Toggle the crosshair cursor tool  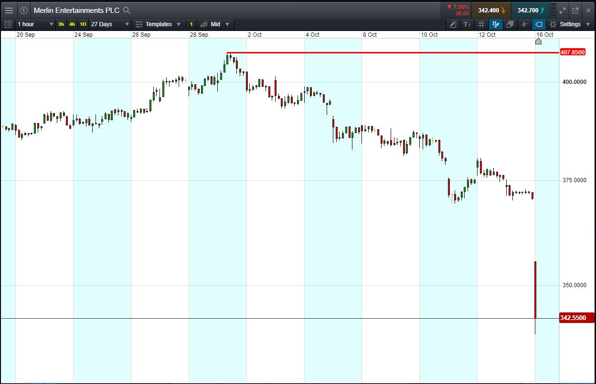click(x=524, y=24)
